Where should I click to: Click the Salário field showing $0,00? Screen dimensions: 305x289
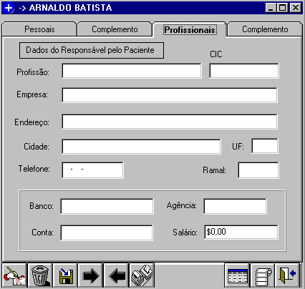pyautogui.click(x=241, y=232)
